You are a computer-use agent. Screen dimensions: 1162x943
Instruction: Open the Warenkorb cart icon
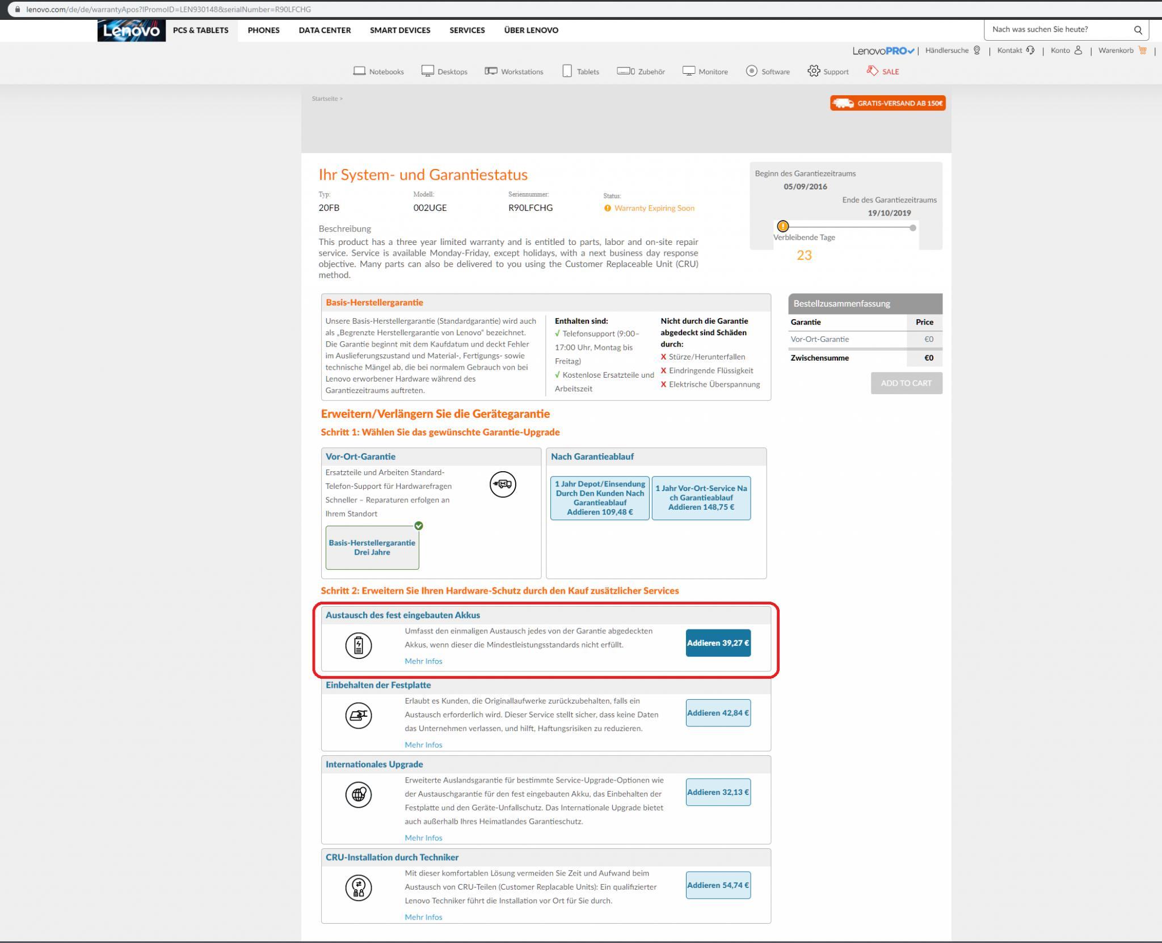point(1142,50)
